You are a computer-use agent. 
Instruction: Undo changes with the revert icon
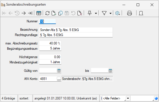click(x=73, y=13)
